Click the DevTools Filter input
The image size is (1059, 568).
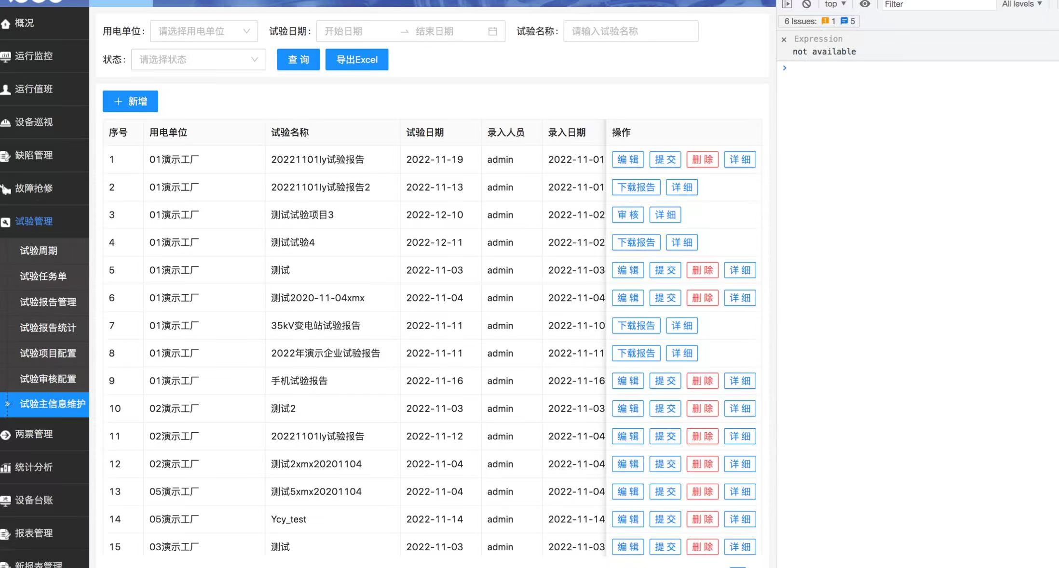pos(938,4)
